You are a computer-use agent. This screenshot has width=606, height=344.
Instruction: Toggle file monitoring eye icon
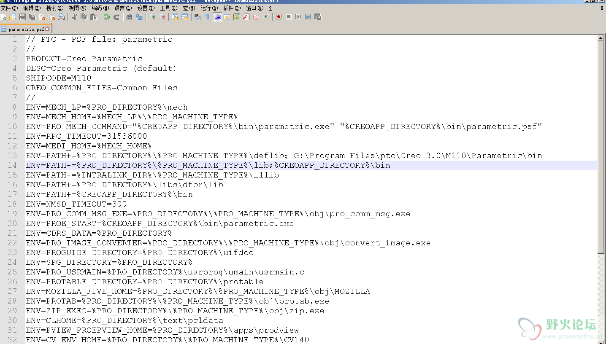pyautogui.click(x=266, y=17)
